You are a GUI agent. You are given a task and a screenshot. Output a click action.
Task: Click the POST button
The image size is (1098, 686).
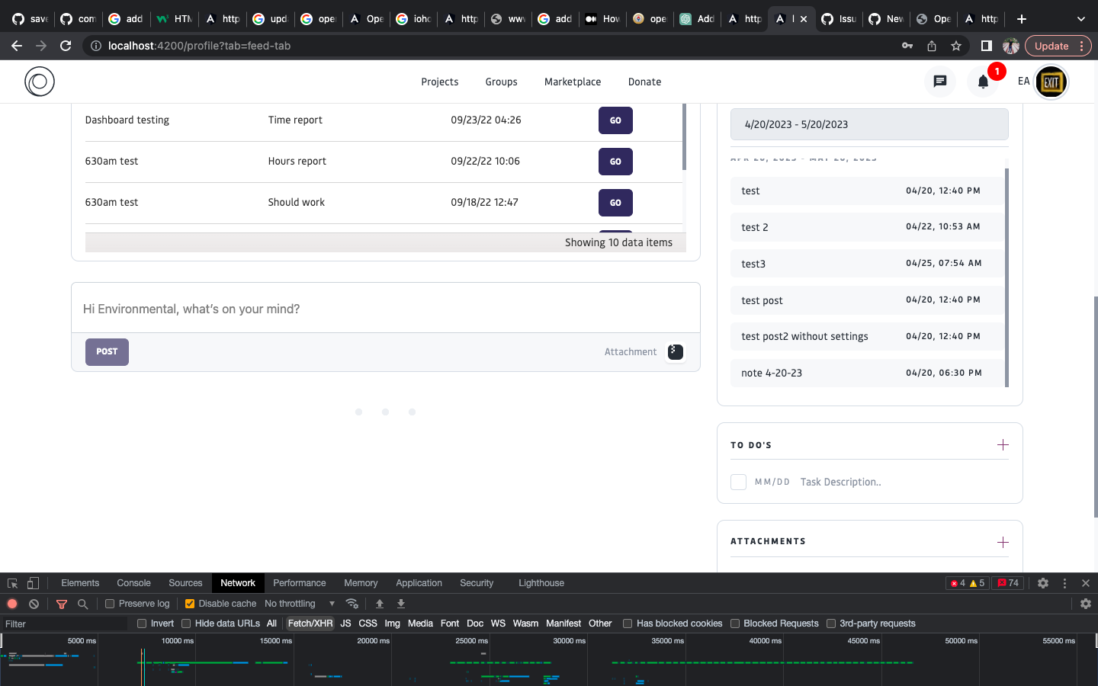(107, 351)
